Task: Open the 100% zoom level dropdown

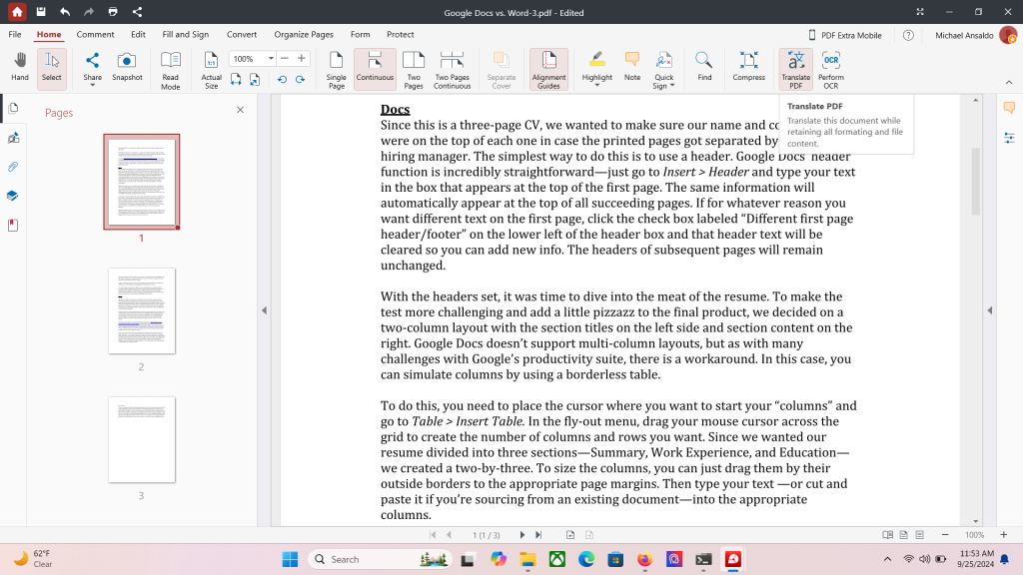Action: [x=271, y=59]
